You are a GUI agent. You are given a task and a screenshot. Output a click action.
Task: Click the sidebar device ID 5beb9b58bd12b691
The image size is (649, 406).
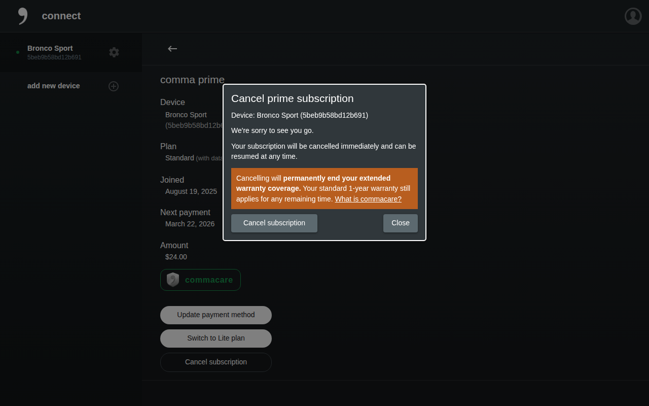(54, 57)
